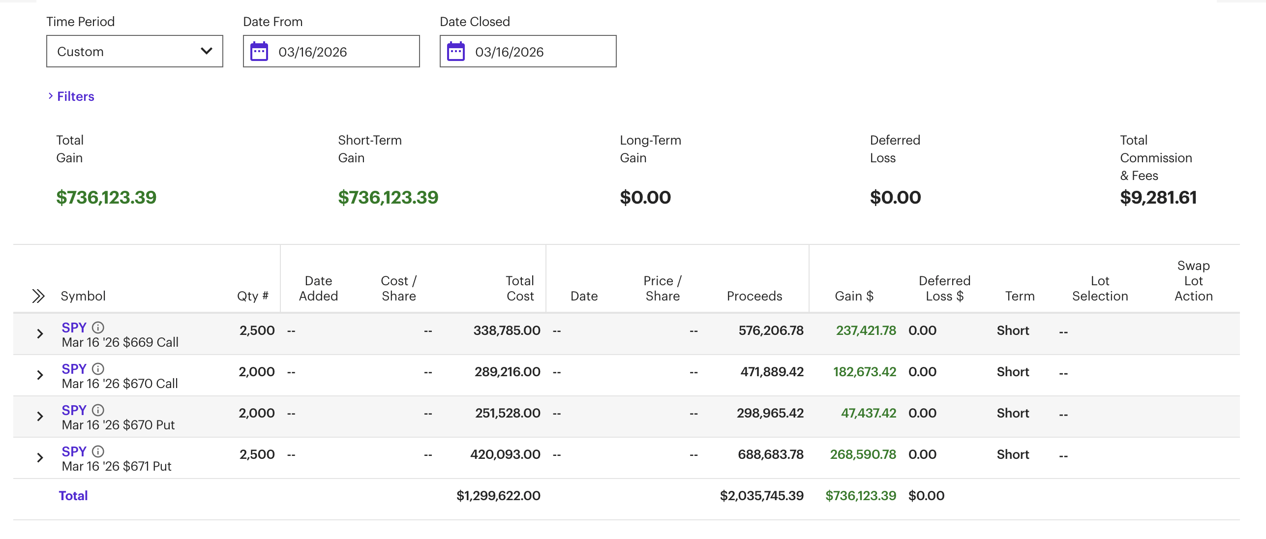Image resolution: width=1266 pixels, height=539 pixels.
Task: Click info icon next to SPY $669 Call
Action: pos(98,328)
